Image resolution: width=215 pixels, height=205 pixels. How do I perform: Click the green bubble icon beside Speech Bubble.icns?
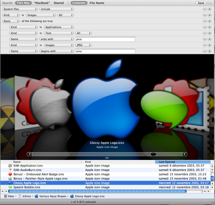(10, 187)
